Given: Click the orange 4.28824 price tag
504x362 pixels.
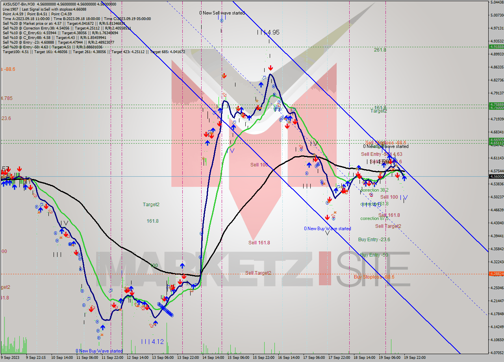Looking at the screenshot, I should [496, 274].
